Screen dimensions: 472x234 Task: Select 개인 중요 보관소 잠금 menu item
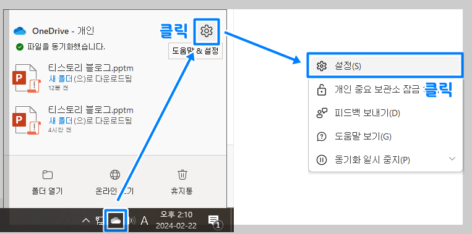[x=385, y=90]
